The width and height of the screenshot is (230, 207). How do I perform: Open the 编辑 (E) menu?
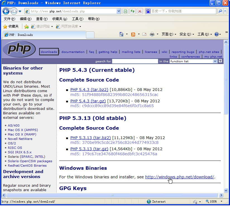point(26,19)
